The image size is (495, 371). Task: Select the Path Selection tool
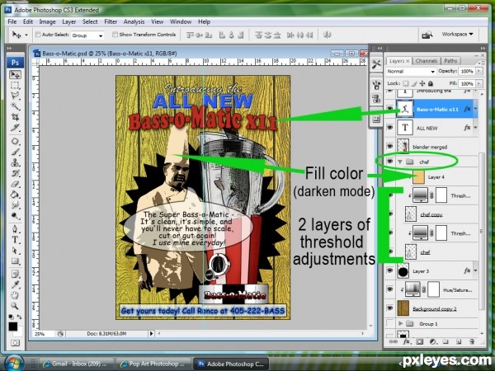click(x=15, y=251)
